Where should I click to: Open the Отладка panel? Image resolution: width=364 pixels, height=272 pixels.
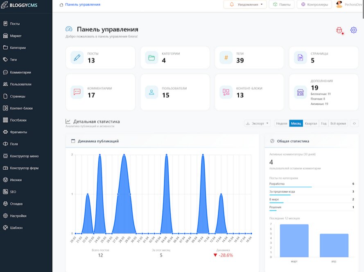pos(18,203)
